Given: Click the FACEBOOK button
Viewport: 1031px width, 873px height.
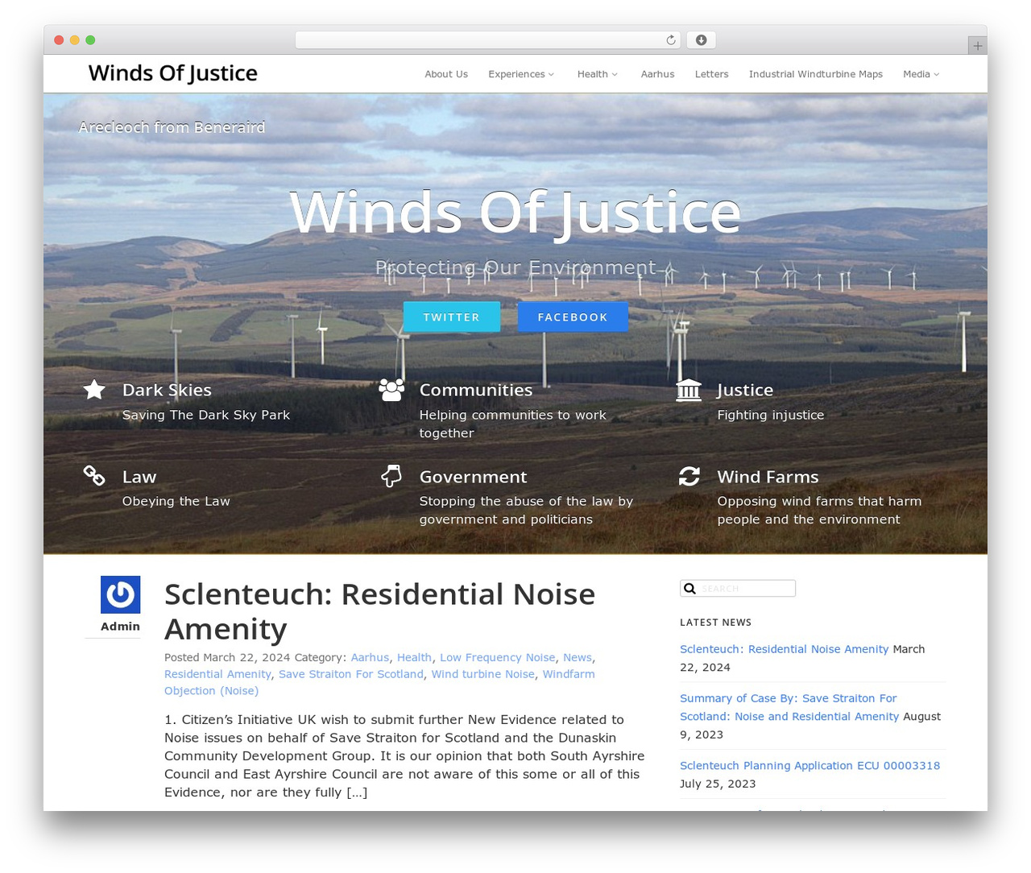Looking at the screenshot, I should [x=573, y=317].
